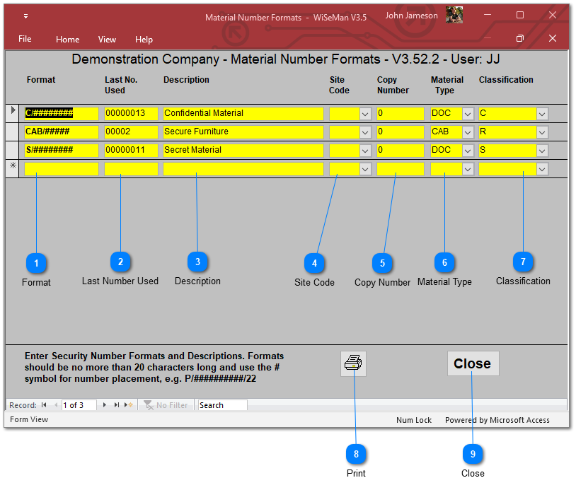This screenshot has height=490, width=576.
Task: Create a new blank record
Action: click(129, 405)
